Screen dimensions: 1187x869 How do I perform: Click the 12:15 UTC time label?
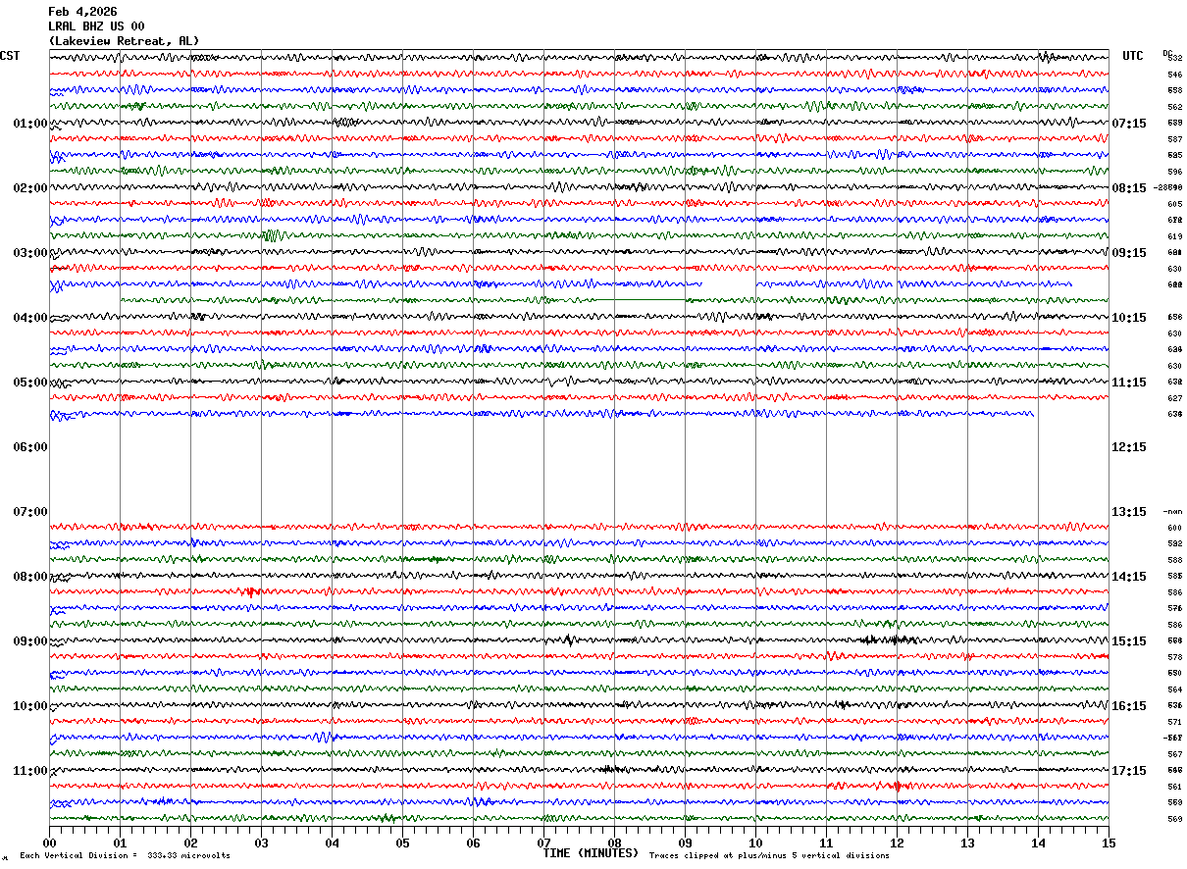click(x=1129, y=447)
